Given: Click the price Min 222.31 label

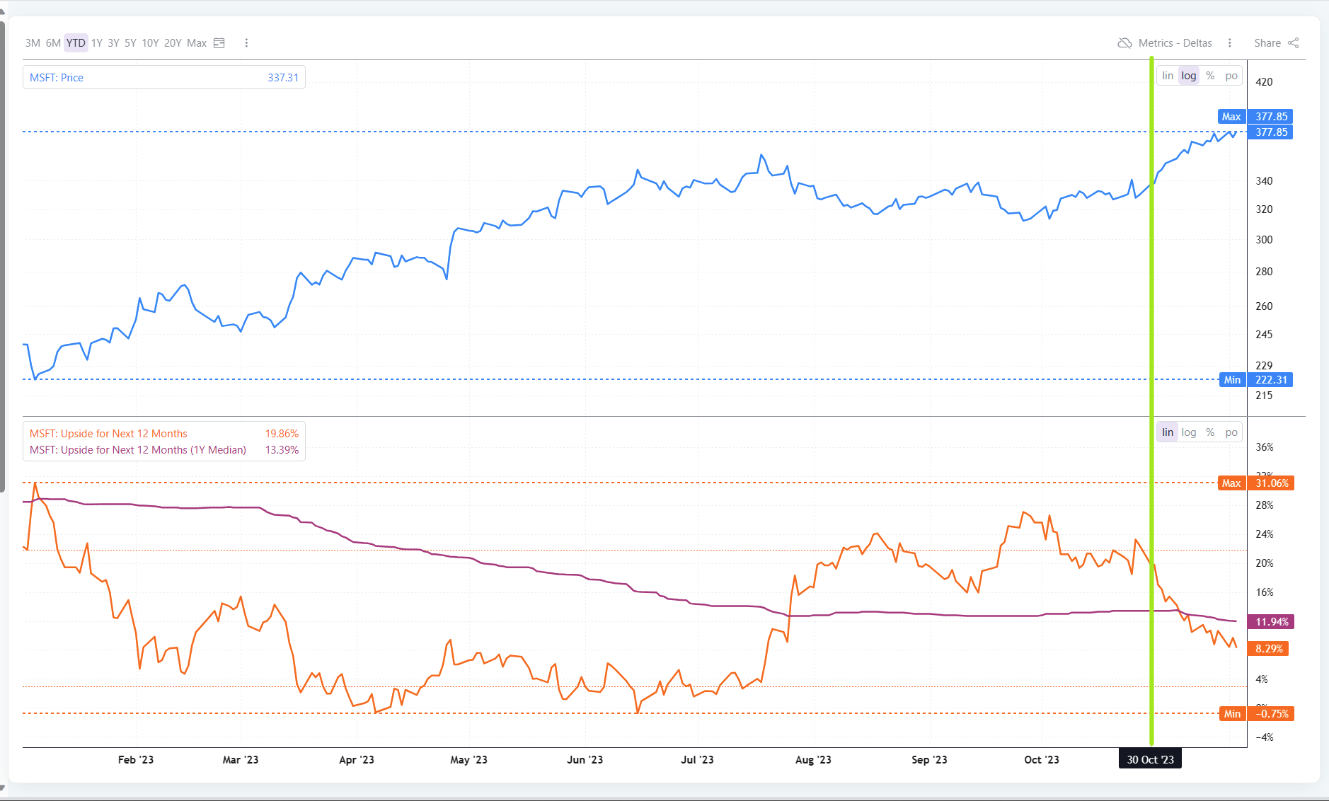Looking at the screenshot, I should pyautogui.click(x=1256, y=380).
